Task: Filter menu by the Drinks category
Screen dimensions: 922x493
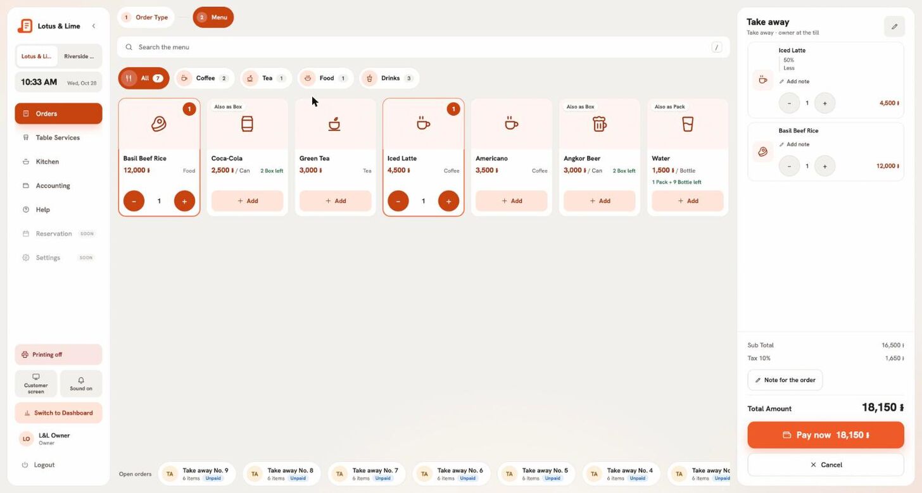Action: [389, 78]
